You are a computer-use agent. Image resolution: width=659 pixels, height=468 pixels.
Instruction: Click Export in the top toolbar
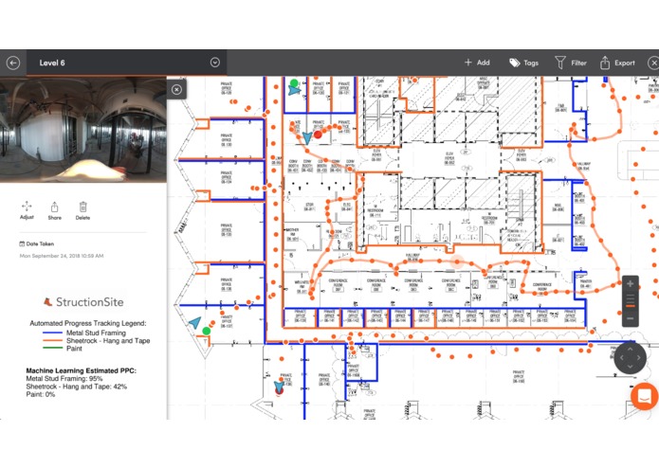[617, 63]
